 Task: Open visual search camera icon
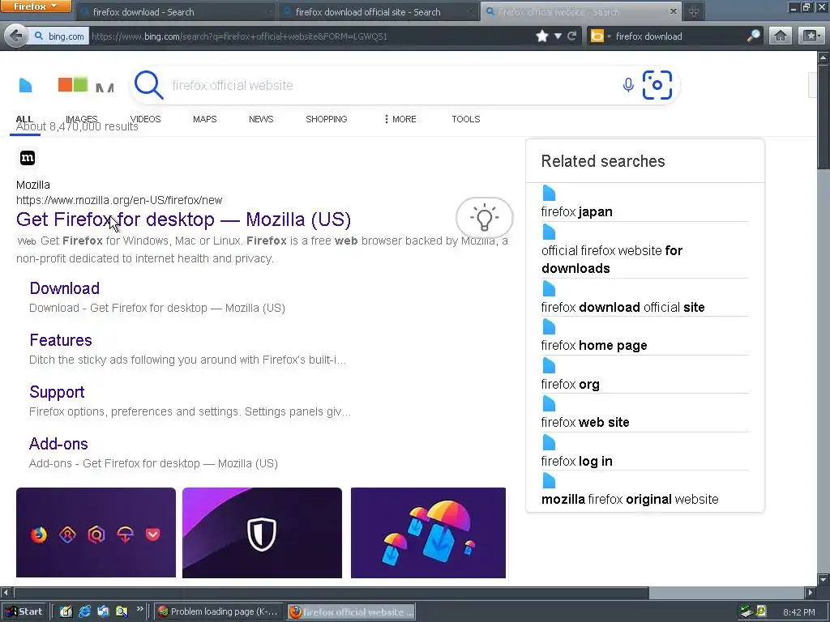point(657,85)
